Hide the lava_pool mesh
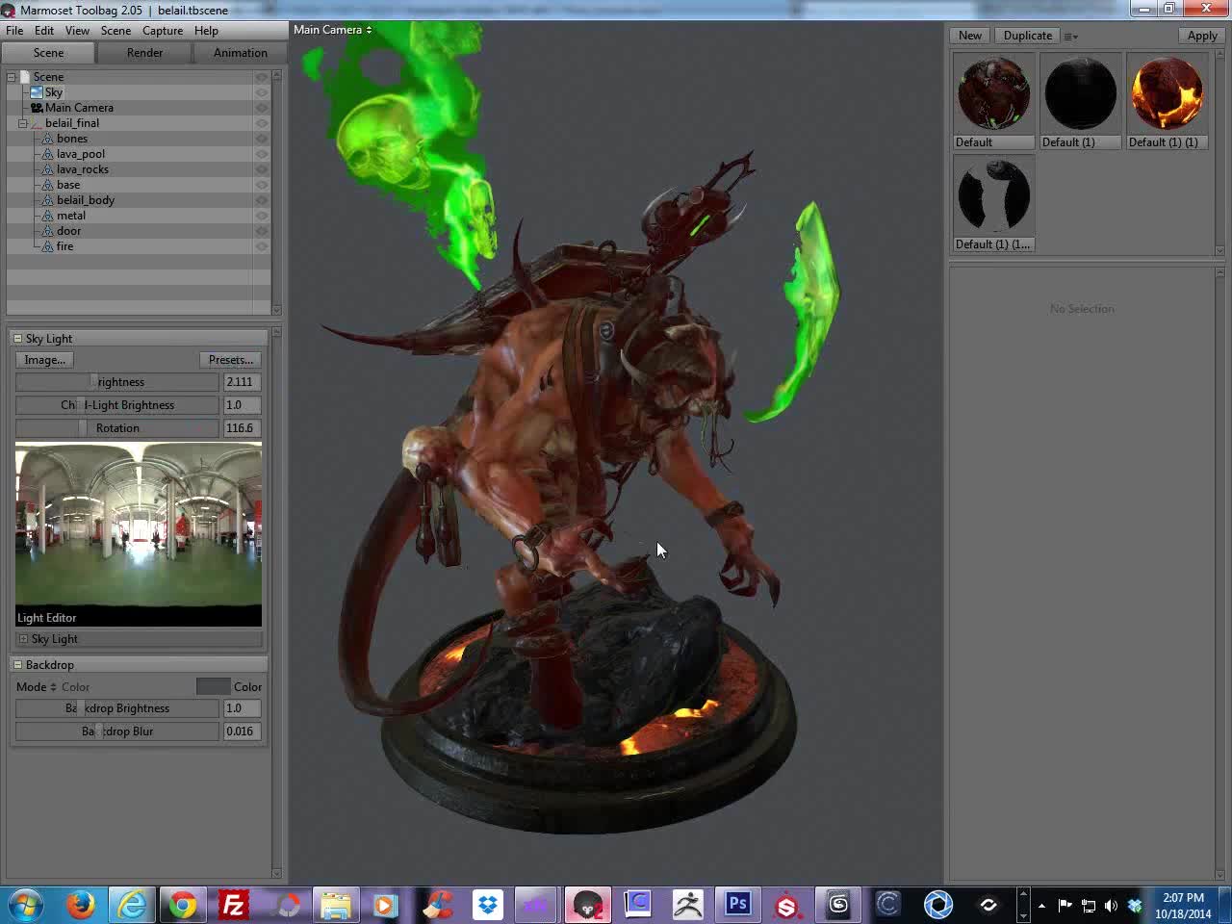 coord(261,154)
